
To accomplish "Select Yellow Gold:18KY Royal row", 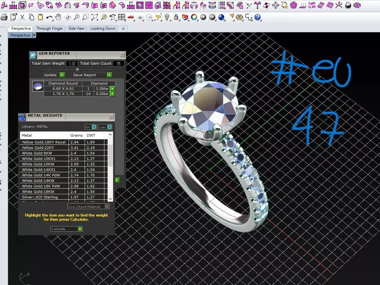I will point(64,142).
